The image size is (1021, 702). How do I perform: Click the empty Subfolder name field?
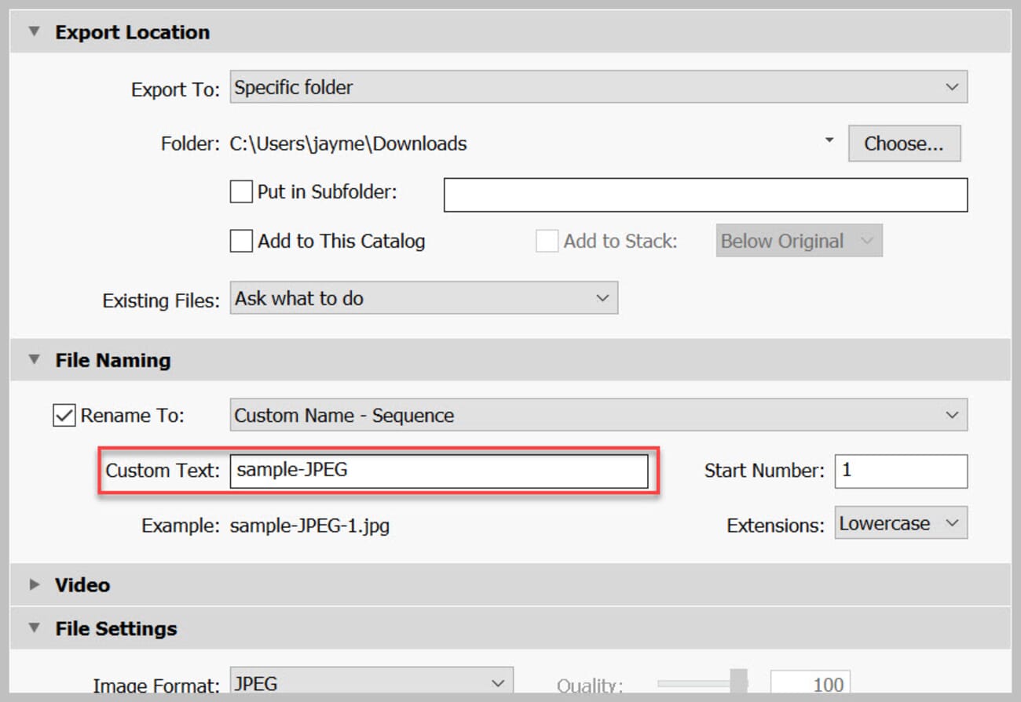click(704, 195)
